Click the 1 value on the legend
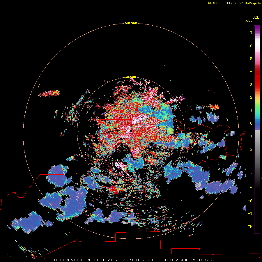The image size is (262, 262). tap(251, 110)
